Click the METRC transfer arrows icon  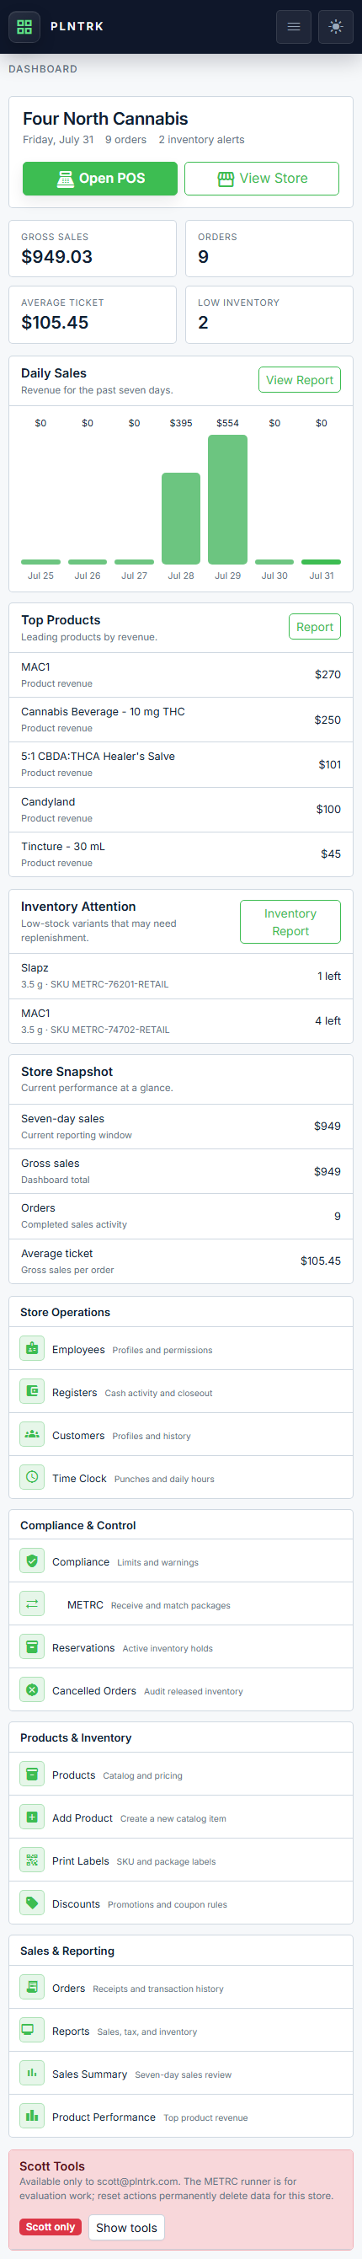[33, 1605]
